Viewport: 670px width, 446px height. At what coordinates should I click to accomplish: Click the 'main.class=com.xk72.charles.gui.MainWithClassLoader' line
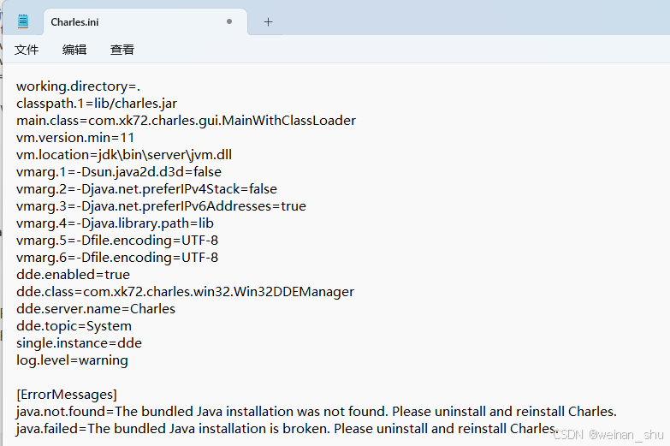point(186,121)
